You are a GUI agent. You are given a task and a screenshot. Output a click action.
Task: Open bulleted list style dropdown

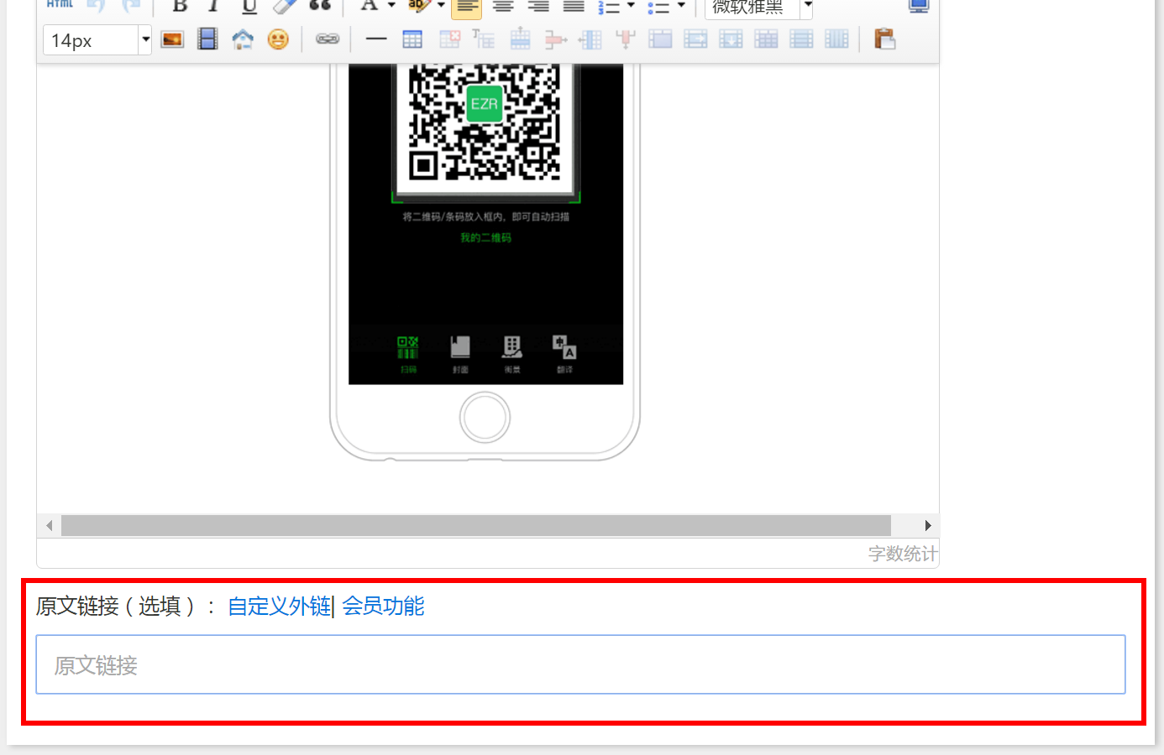(681, 5)
